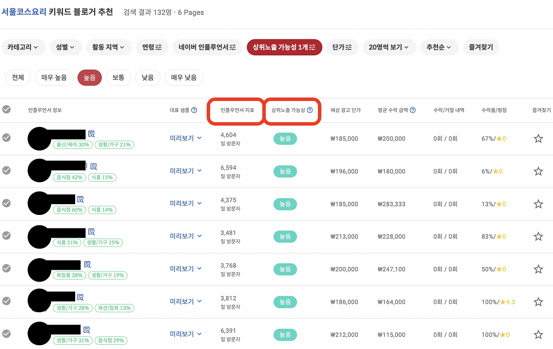Open the 카테고리 filter dropdown

point(24,47)
